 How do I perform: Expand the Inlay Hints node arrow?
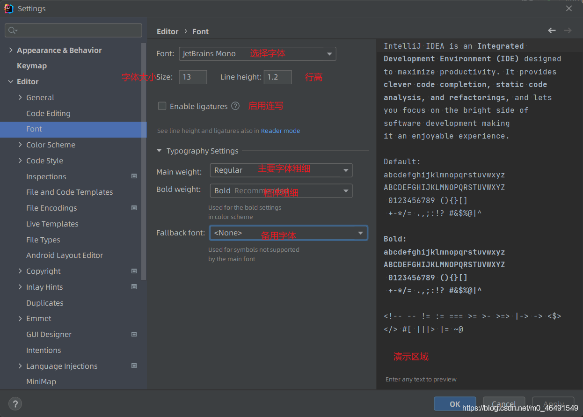(20, 287)
